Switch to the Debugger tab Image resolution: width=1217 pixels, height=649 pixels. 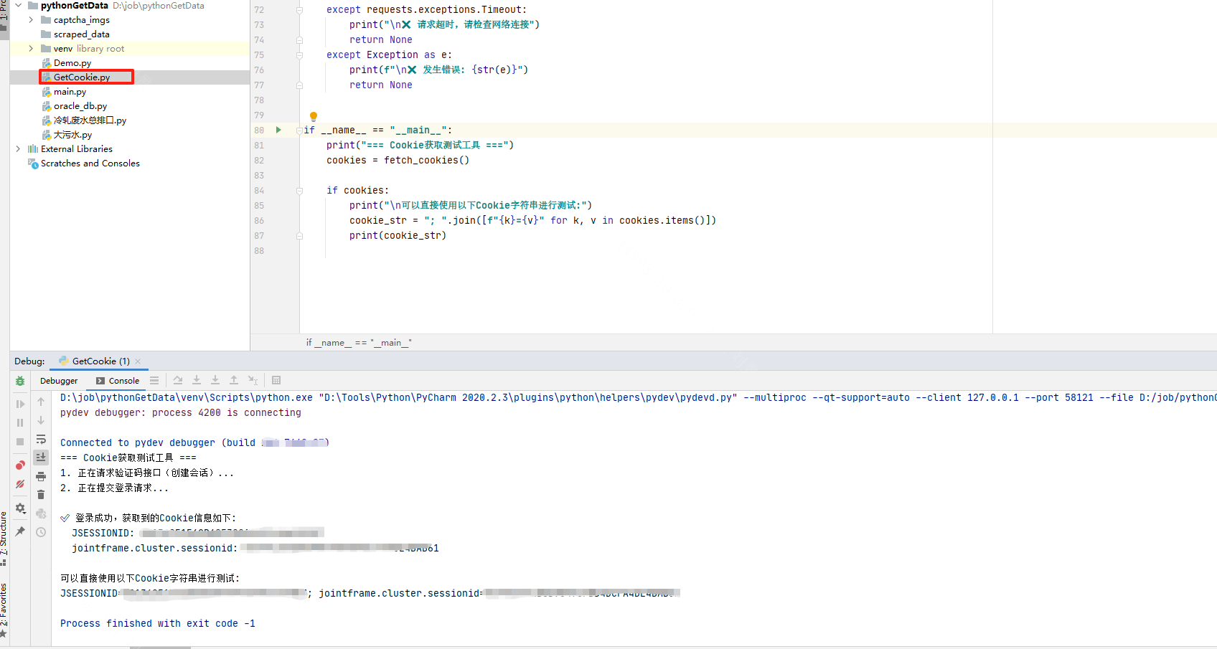(59, 381)
